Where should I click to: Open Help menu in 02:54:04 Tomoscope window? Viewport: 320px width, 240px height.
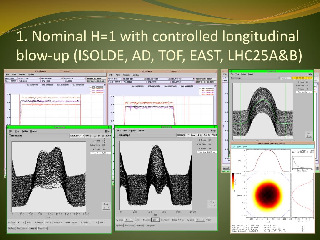213,131
